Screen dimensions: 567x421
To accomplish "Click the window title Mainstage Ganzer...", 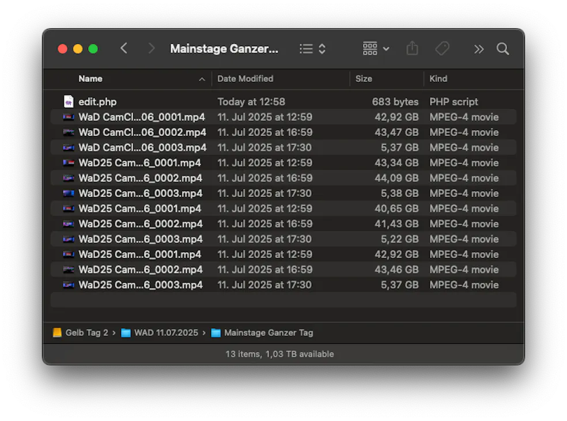I will coord(224,48).
